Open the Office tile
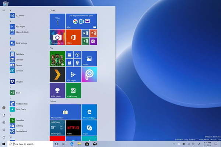The height and width of the screenshot is (147, 221). coord(73,37)
